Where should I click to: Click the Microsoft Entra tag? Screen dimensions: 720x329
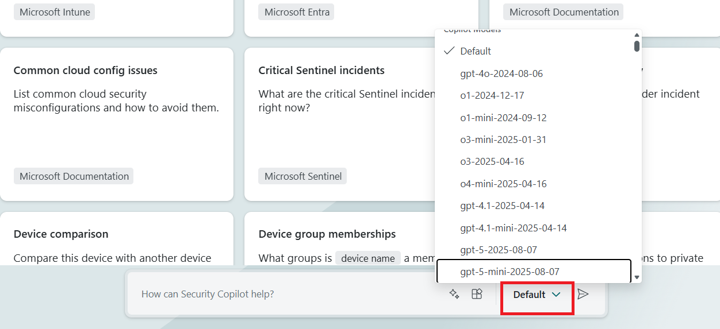coord(297,12)
